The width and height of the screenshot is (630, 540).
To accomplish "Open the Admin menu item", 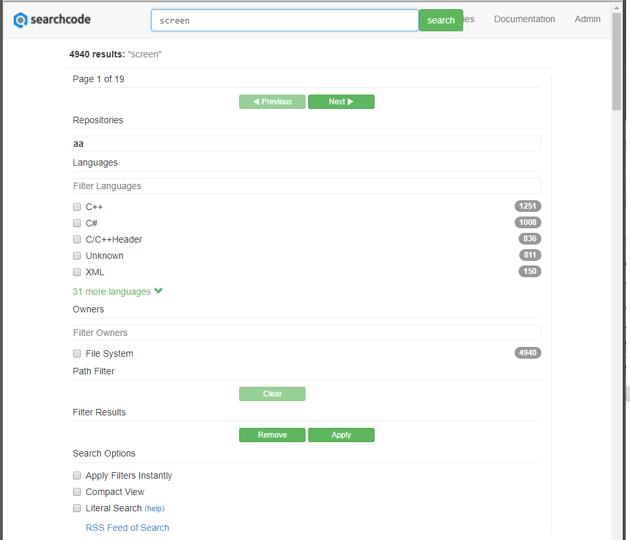I will [588, 19].
